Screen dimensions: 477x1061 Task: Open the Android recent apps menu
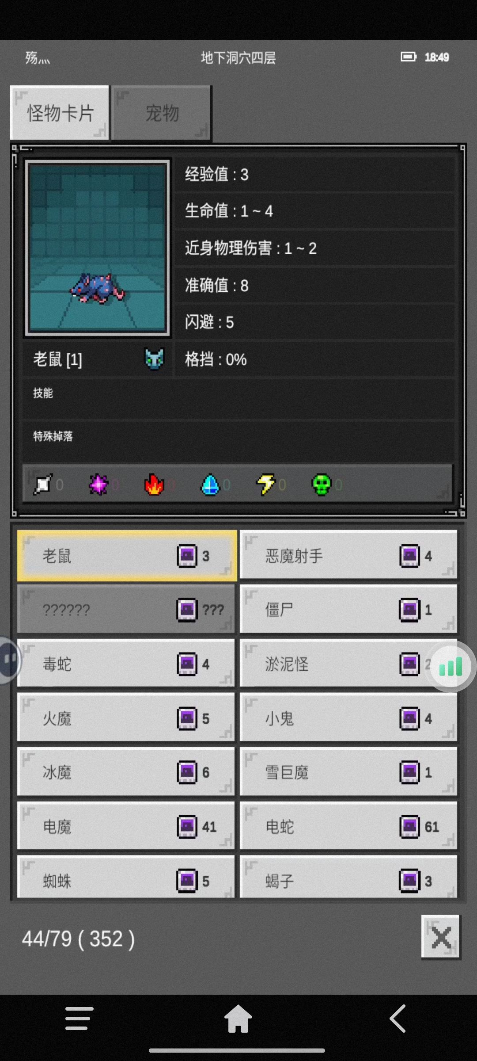click(79, 1019)
